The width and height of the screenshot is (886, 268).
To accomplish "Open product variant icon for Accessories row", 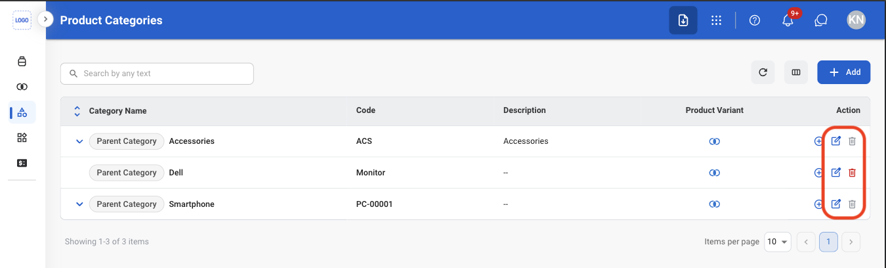I will (715, 141).
